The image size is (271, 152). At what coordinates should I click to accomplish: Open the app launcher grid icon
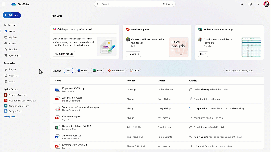pos(4,4)
